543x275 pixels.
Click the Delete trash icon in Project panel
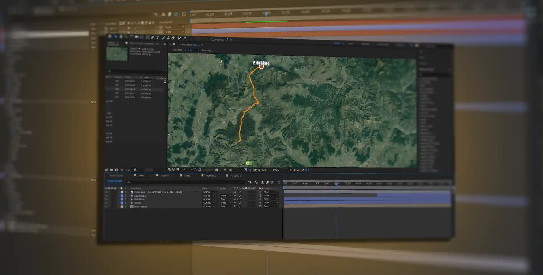135,170
